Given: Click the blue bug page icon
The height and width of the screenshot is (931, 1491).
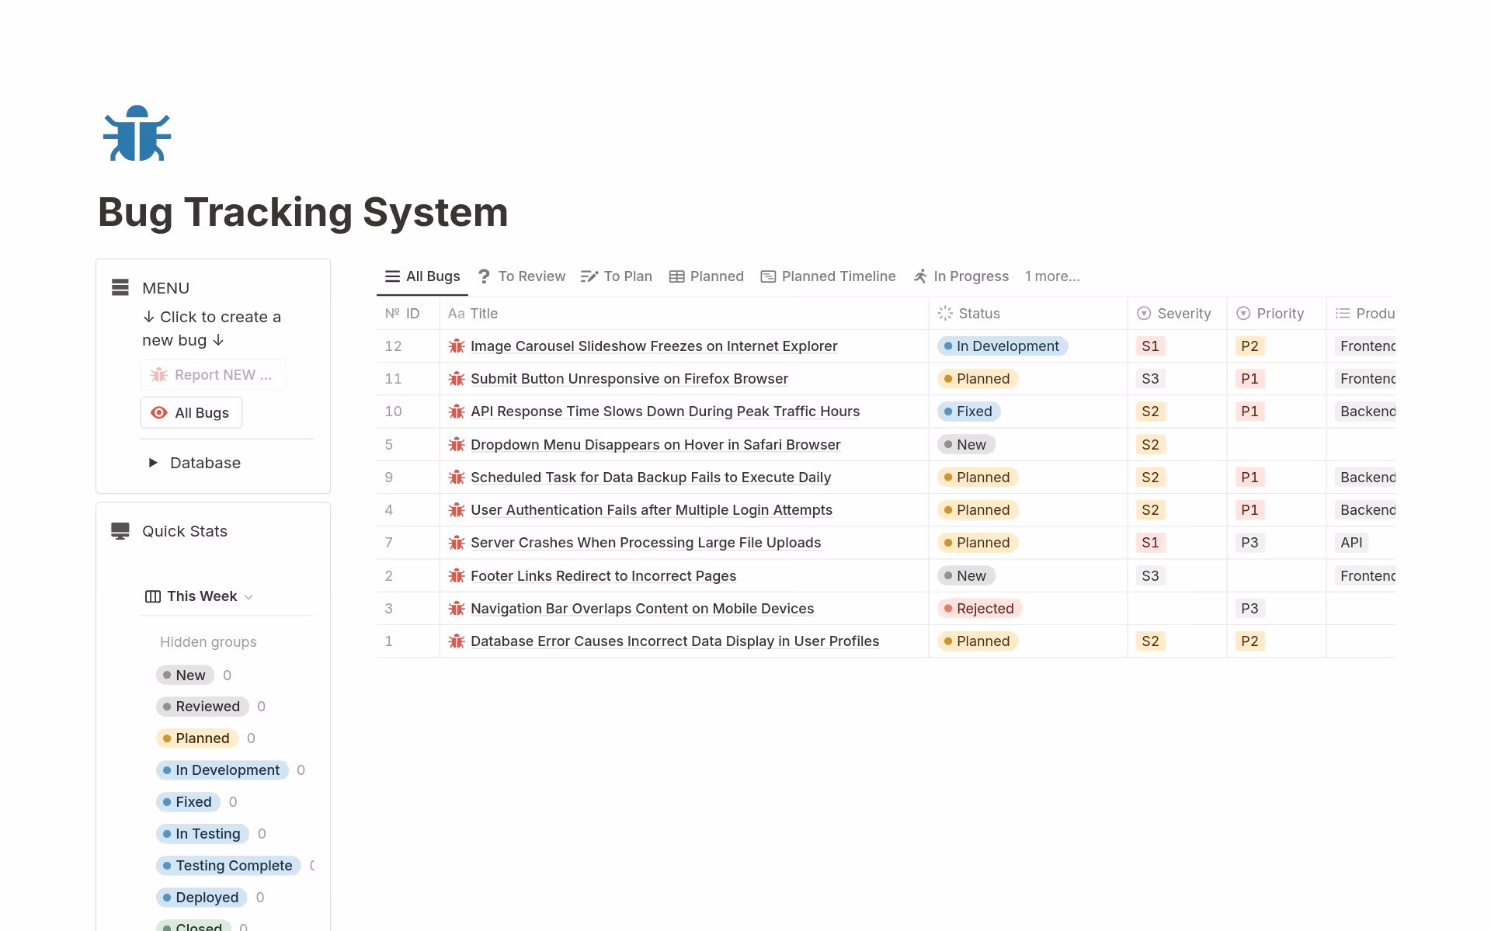Looking at the screenshot, I should (x=137, y=134).
